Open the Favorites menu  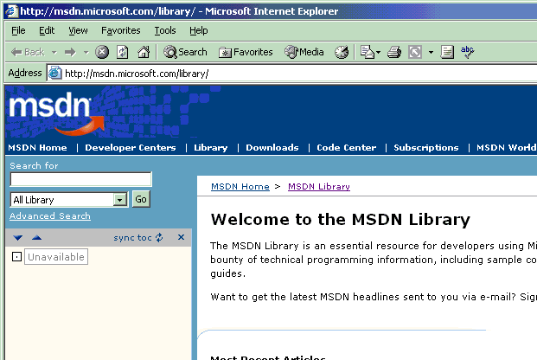pyautogui.click(x=120, y=30)
